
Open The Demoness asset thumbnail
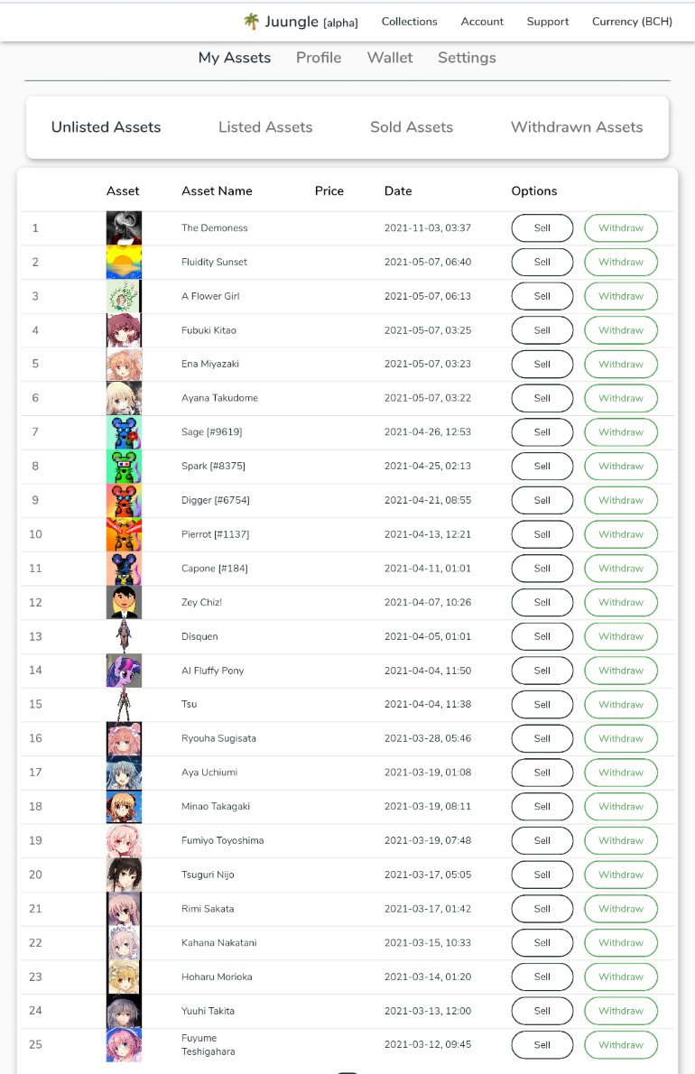coord(124,228)
